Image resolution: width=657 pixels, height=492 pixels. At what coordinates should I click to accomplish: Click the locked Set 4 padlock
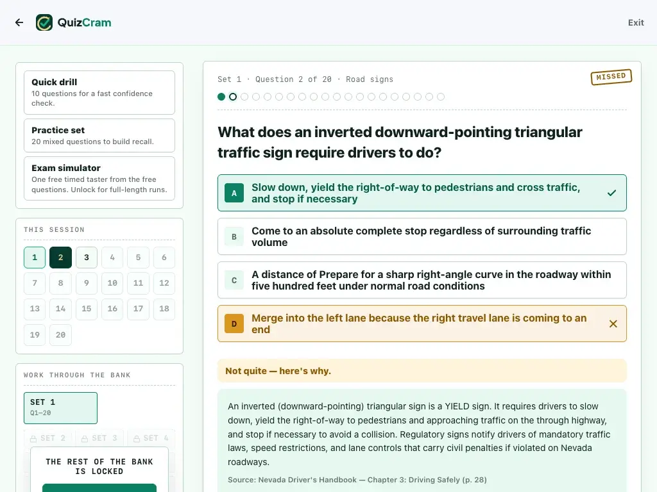137,438
